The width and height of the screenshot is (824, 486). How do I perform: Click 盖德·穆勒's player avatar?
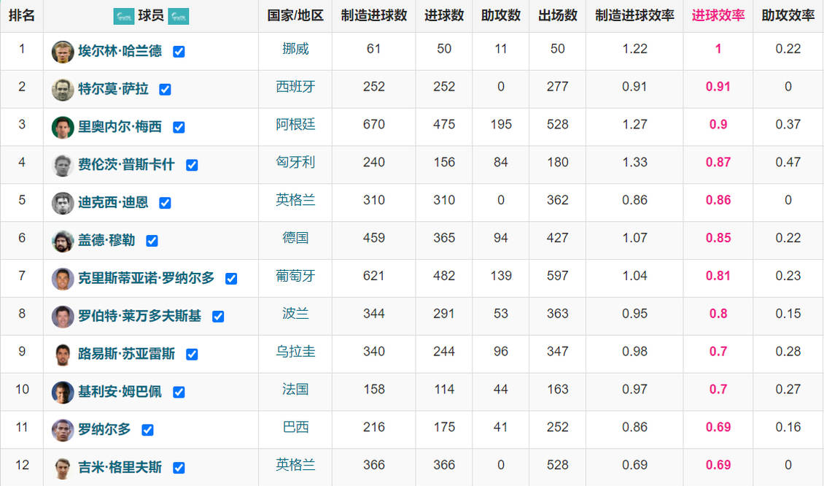63,241
